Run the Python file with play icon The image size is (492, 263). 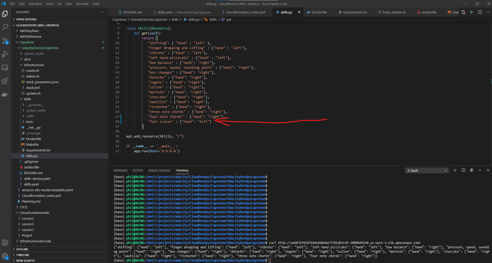(x=472, y=12)
